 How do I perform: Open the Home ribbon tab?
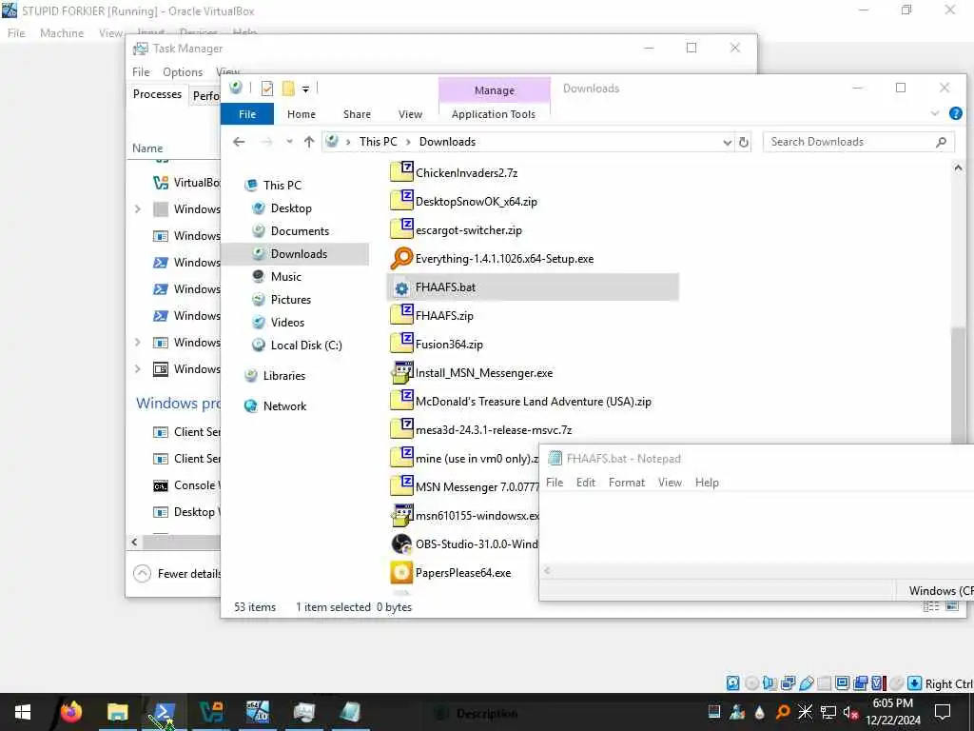pyautogui.click(x=302, y=114)
